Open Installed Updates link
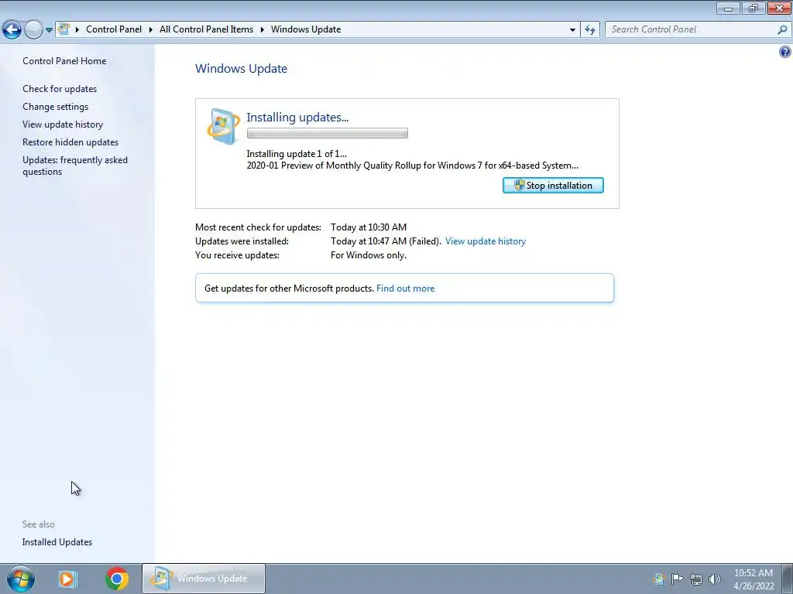 tap(57, 542)
